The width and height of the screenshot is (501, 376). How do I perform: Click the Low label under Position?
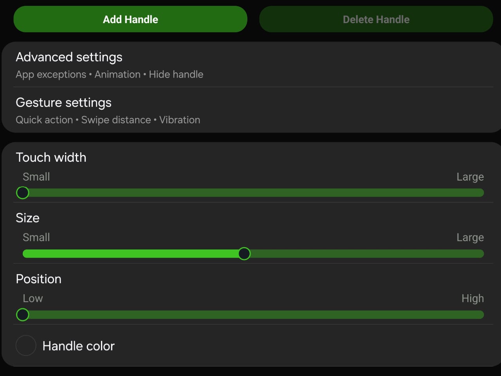click(33, 298)
